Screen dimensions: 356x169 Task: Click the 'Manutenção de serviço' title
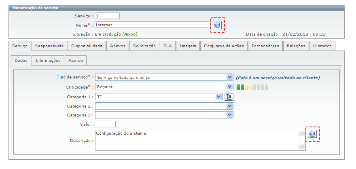coord(36,8)
